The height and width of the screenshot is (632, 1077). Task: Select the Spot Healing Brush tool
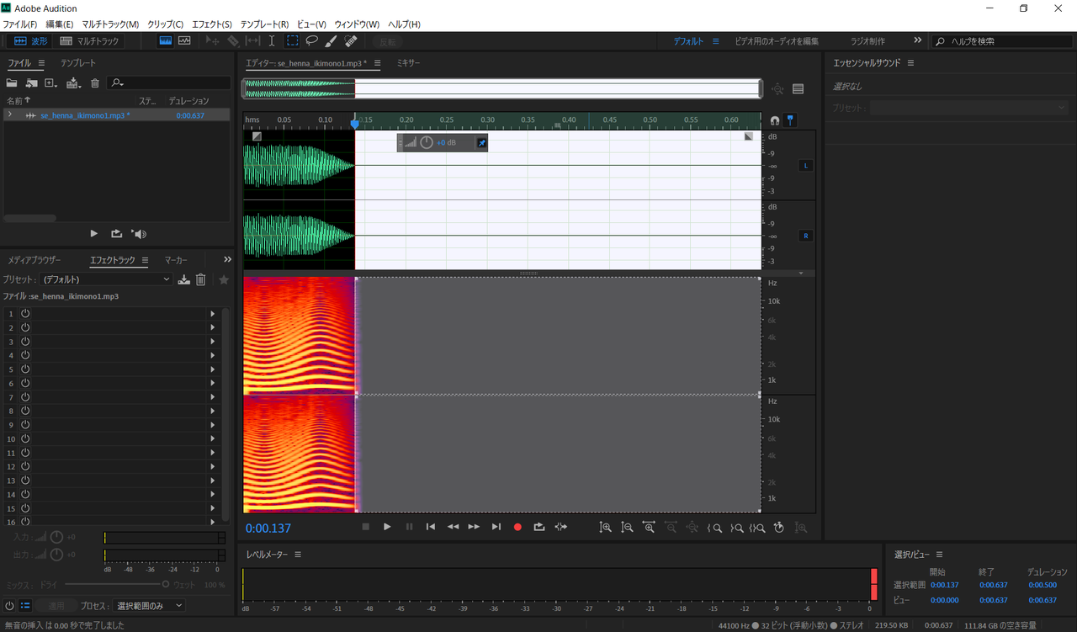click(351, 40)
